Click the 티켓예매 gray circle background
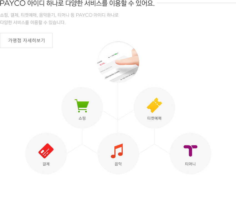 click(154, 108)
